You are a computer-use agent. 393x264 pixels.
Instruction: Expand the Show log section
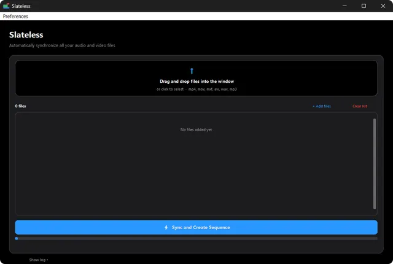39,260
